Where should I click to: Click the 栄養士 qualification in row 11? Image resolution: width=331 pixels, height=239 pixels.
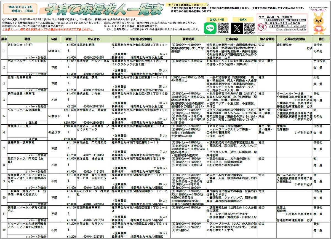pos(281,207)
